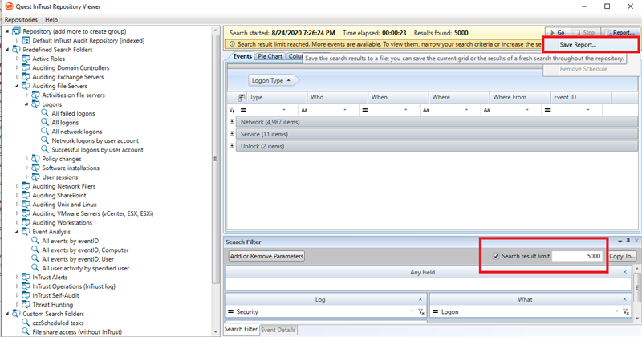
Task: Click the Go search button
Action: coord(558,32)
